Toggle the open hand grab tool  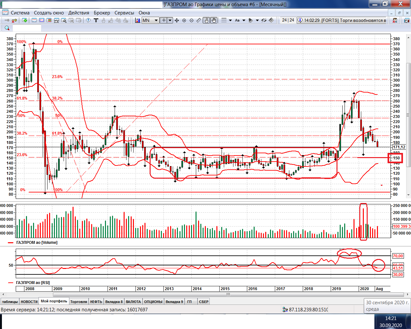click(214, 20)
